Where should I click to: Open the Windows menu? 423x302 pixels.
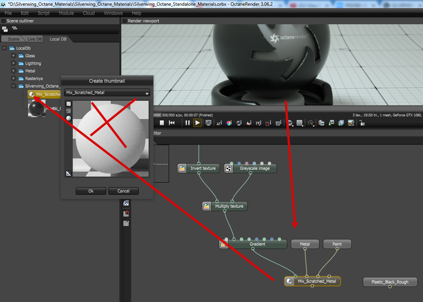(113, 13)
